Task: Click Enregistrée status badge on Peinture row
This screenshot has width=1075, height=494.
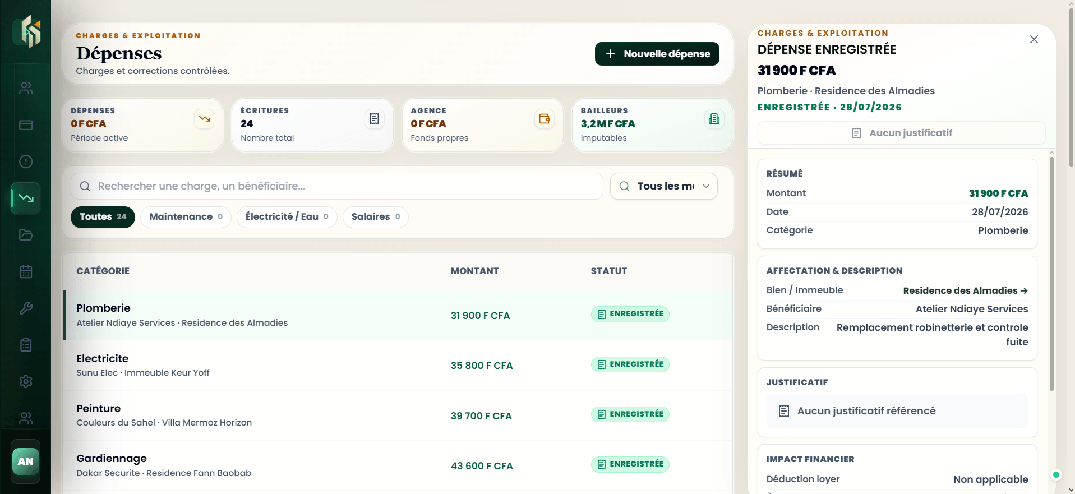Action: 630,414
